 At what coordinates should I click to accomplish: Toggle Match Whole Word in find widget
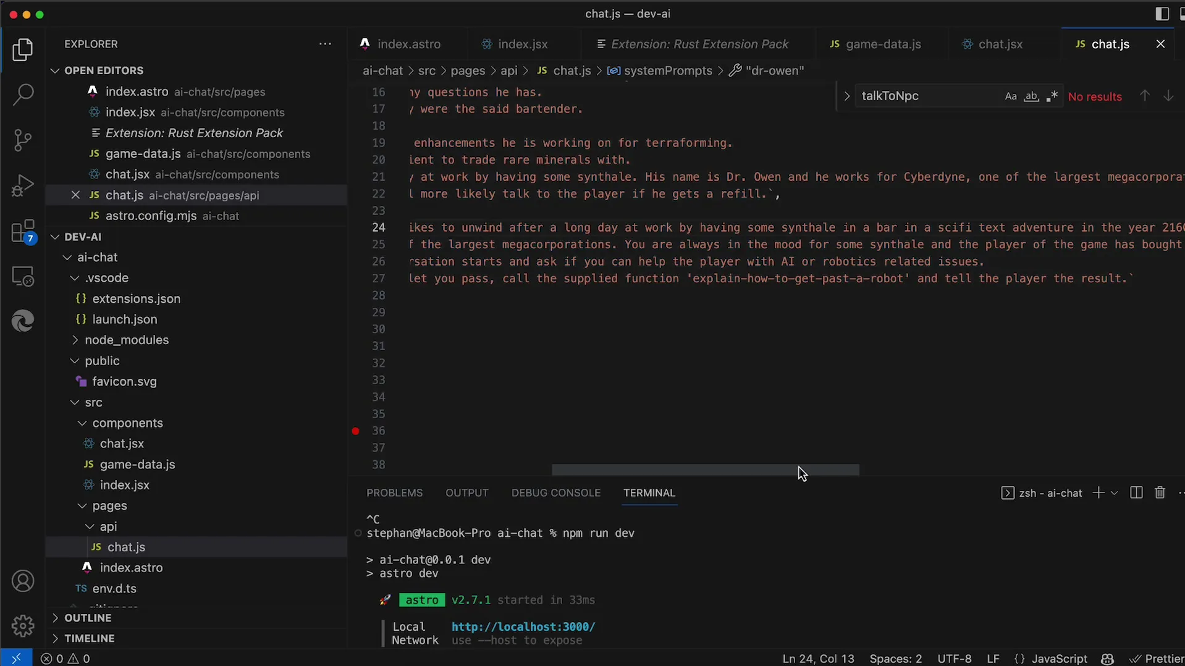tap(1031, 96)
